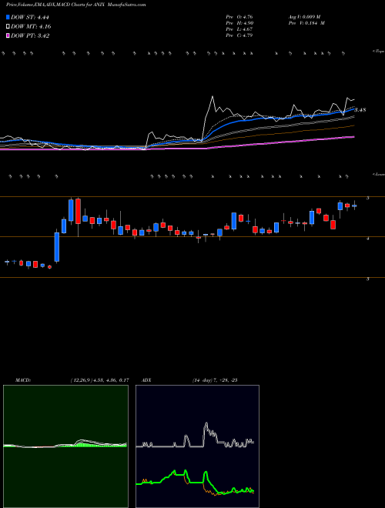Image resolution: width=385 pixels, height=508 pixels.
Task: Click the chart title for ANIX
Action: click(x=75, y=5)
